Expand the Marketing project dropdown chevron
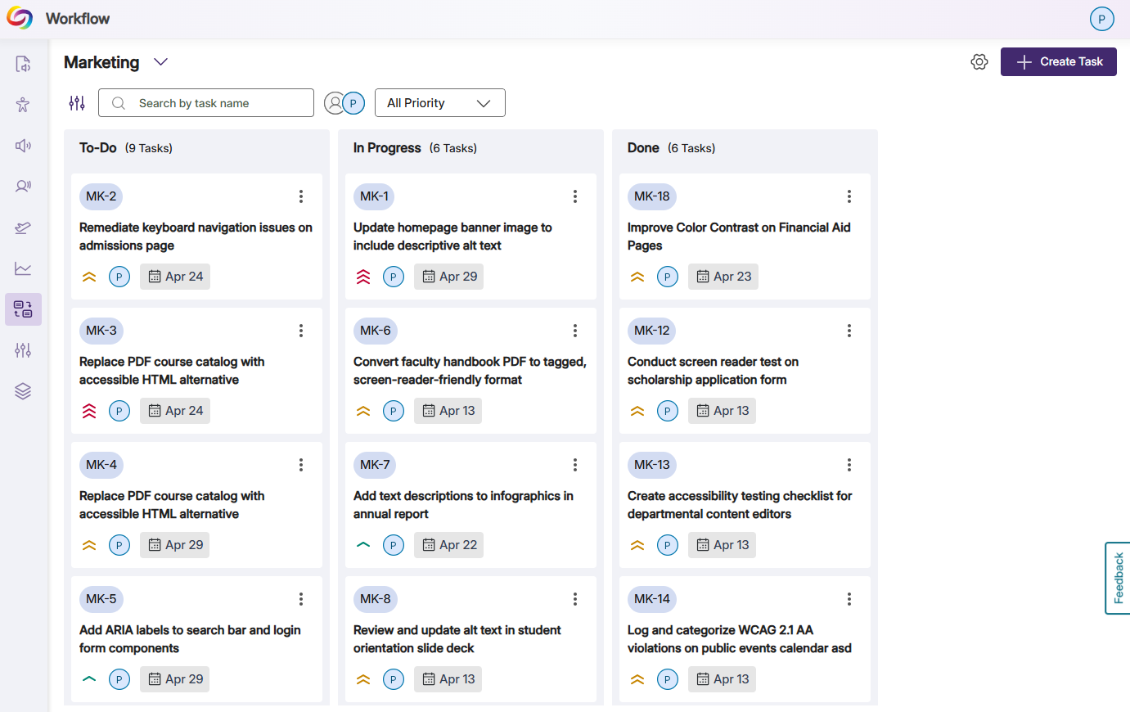Viewport: 1130px width, 712px height. click(161, 62)
